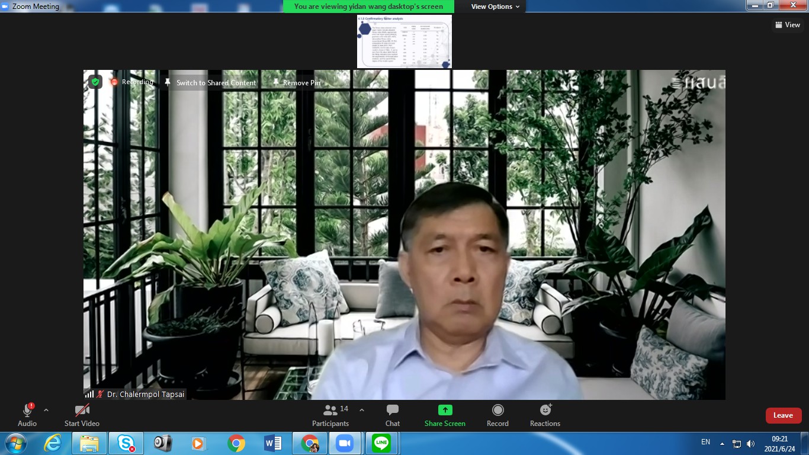The height and width of the screenshot is (455, 809).
Task: Open the View layout menu
Action: 787,25
